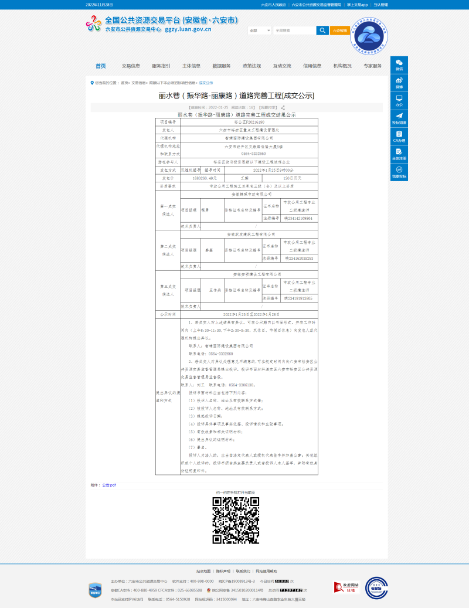Click the 办公 office monitor icon
469x608 pixels.
(399, 100)
